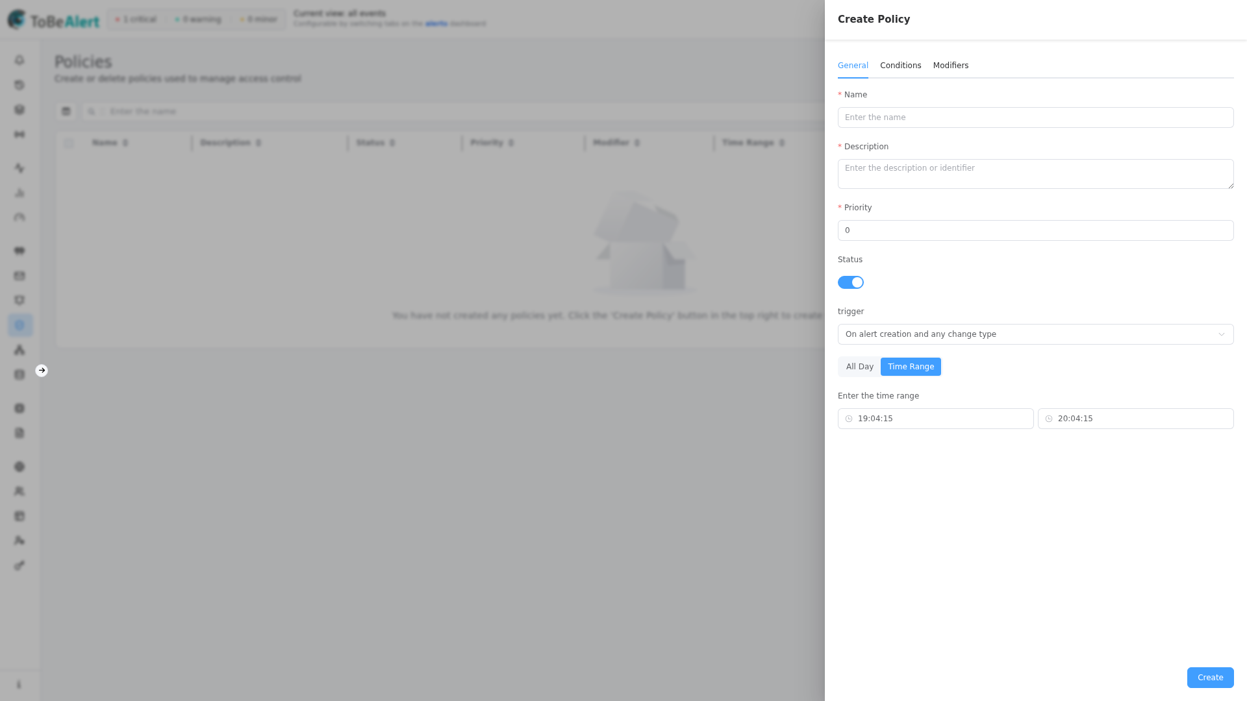Image resolution: width=1247 pixels, height=701 pixels.
Task: Click the Create button
Action: tap(1210, 678)
